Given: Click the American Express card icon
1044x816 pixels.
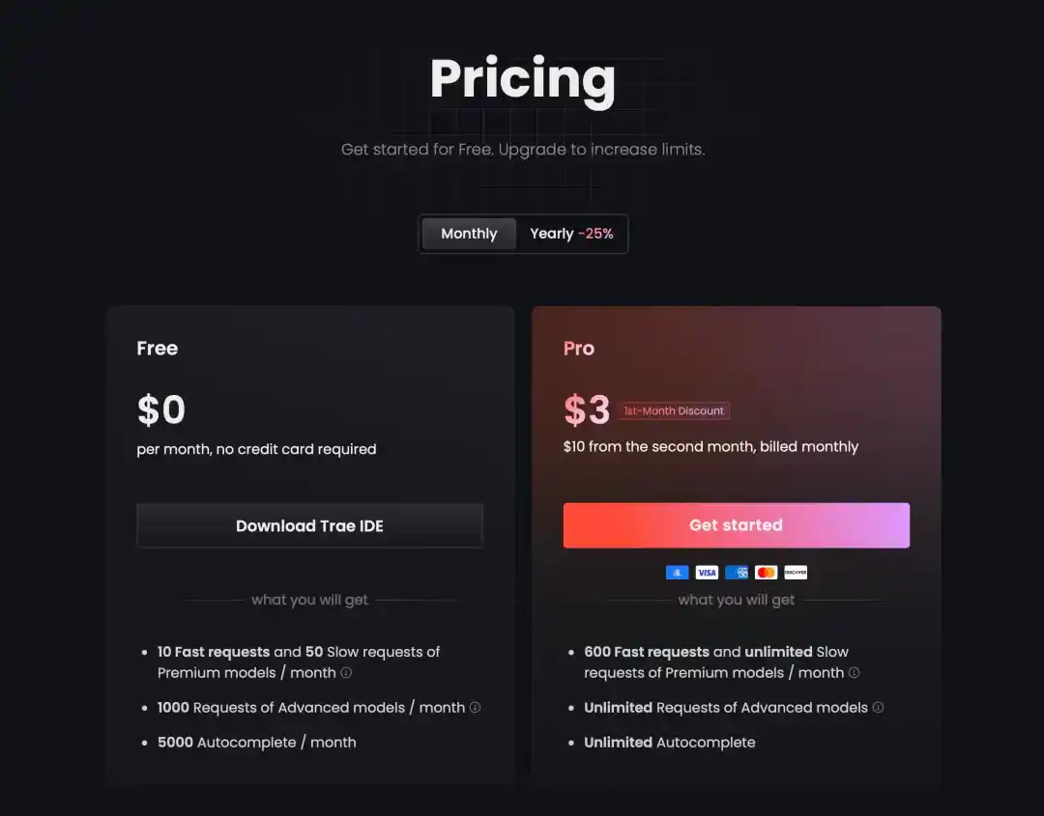Looking at the screenshot, I should click(x=737, y=573).
